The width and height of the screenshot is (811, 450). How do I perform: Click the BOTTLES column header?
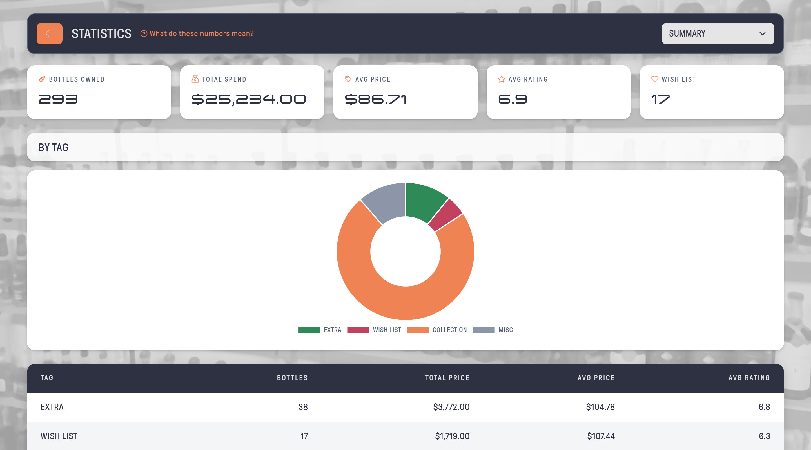[292, 378]
